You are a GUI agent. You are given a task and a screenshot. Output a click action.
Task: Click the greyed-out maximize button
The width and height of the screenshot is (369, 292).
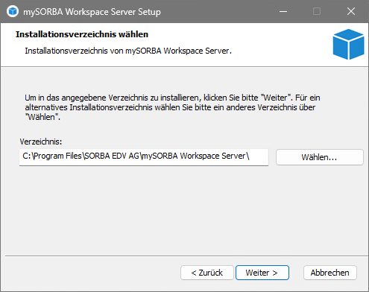[x=317, y=11]
